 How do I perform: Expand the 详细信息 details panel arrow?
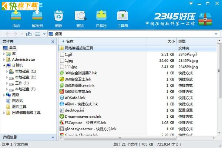[x=53, y=137]
